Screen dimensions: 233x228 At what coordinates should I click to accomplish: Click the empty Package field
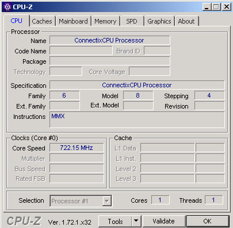coord(110,61)
